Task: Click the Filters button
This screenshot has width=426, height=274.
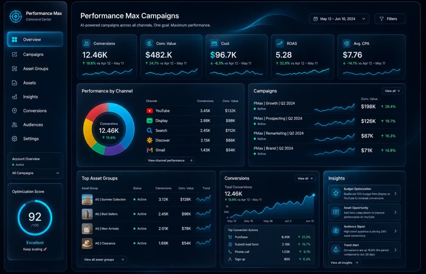Action: pos(390,19)
